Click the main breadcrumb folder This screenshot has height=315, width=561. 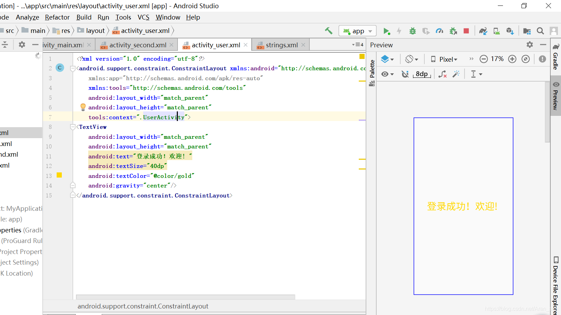point(34,31)
